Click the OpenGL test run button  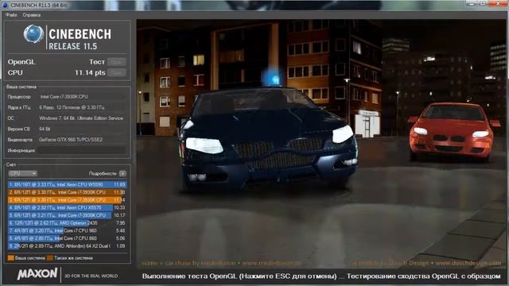pos(117,62)
